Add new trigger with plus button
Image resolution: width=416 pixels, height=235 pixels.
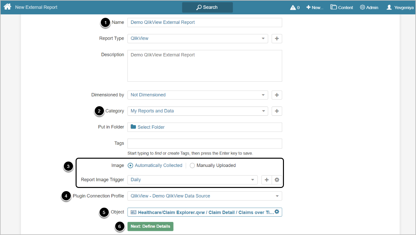(266, 180)
